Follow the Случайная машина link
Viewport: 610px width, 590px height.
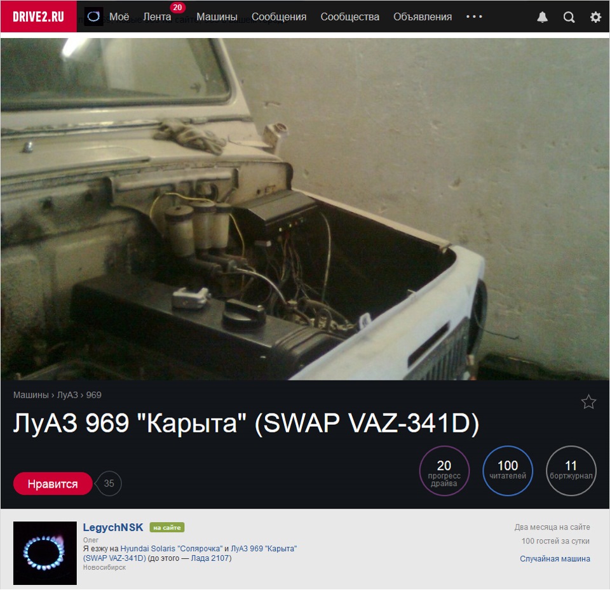553,558
